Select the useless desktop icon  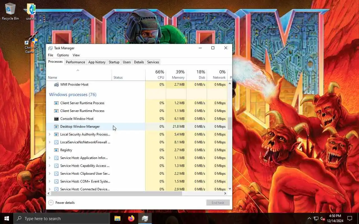point(31,11)
